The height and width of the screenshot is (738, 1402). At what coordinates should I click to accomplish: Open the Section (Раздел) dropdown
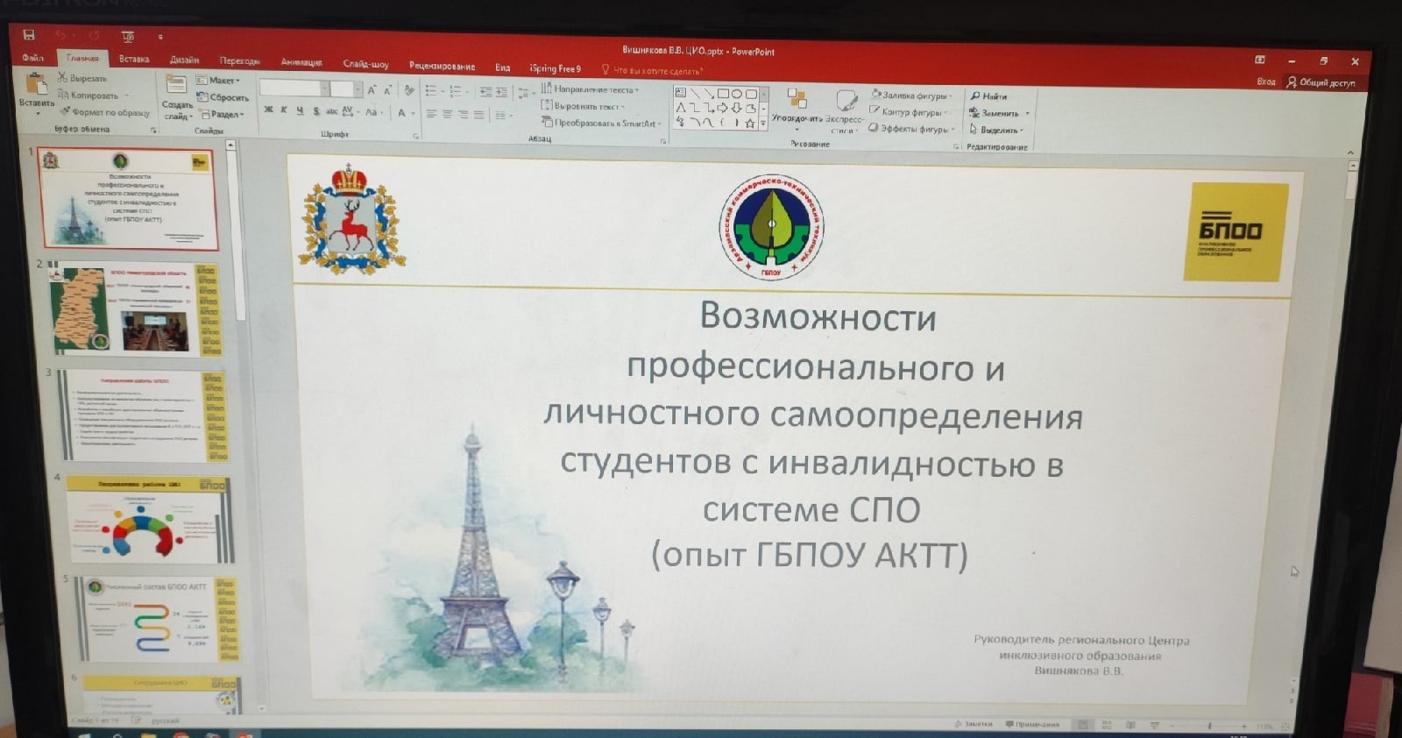[x=223, y=114]
